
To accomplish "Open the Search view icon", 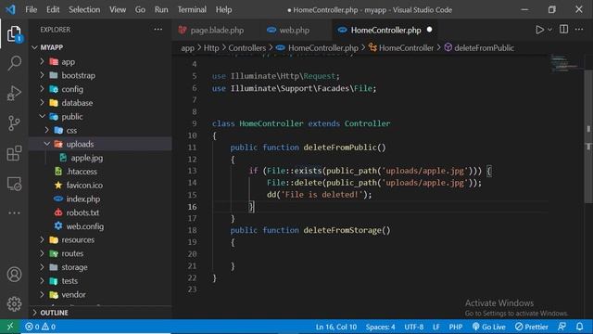I will (15, 63).
